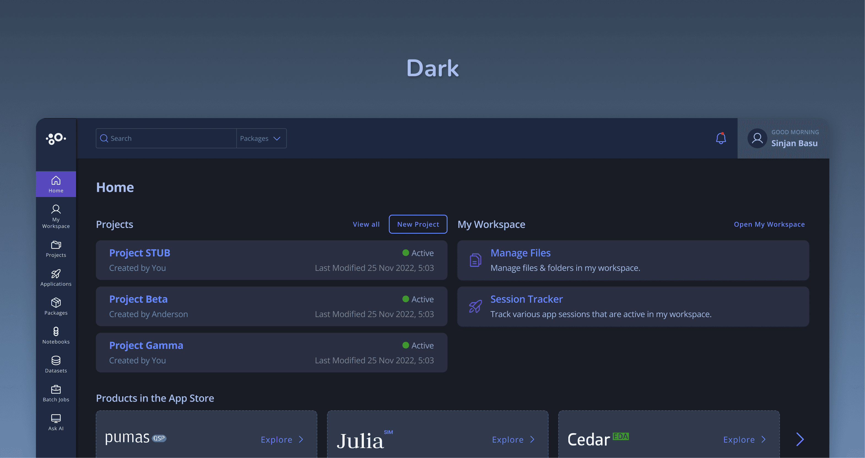Open Batch Jobs from the sidebar

coord(56,393)
